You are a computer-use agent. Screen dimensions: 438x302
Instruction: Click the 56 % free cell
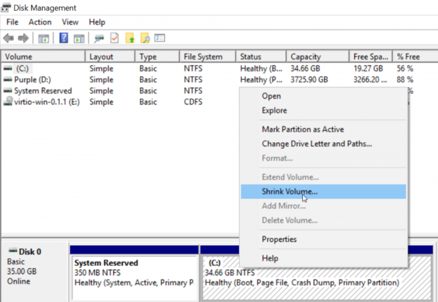[405, 68]
